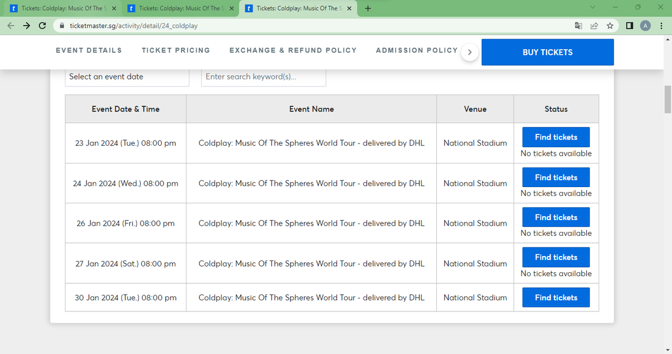Find tickets for 30 Jan 2024
Screen dimensions: 672x354
pos(556,297)
